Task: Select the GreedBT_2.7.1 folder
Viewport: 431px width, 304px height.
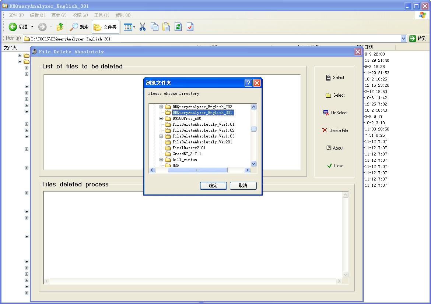Action: coord(187,154)
